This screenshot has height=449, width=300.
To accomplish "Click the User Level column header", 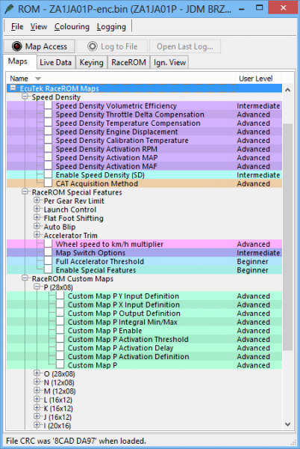I will 258,78.
